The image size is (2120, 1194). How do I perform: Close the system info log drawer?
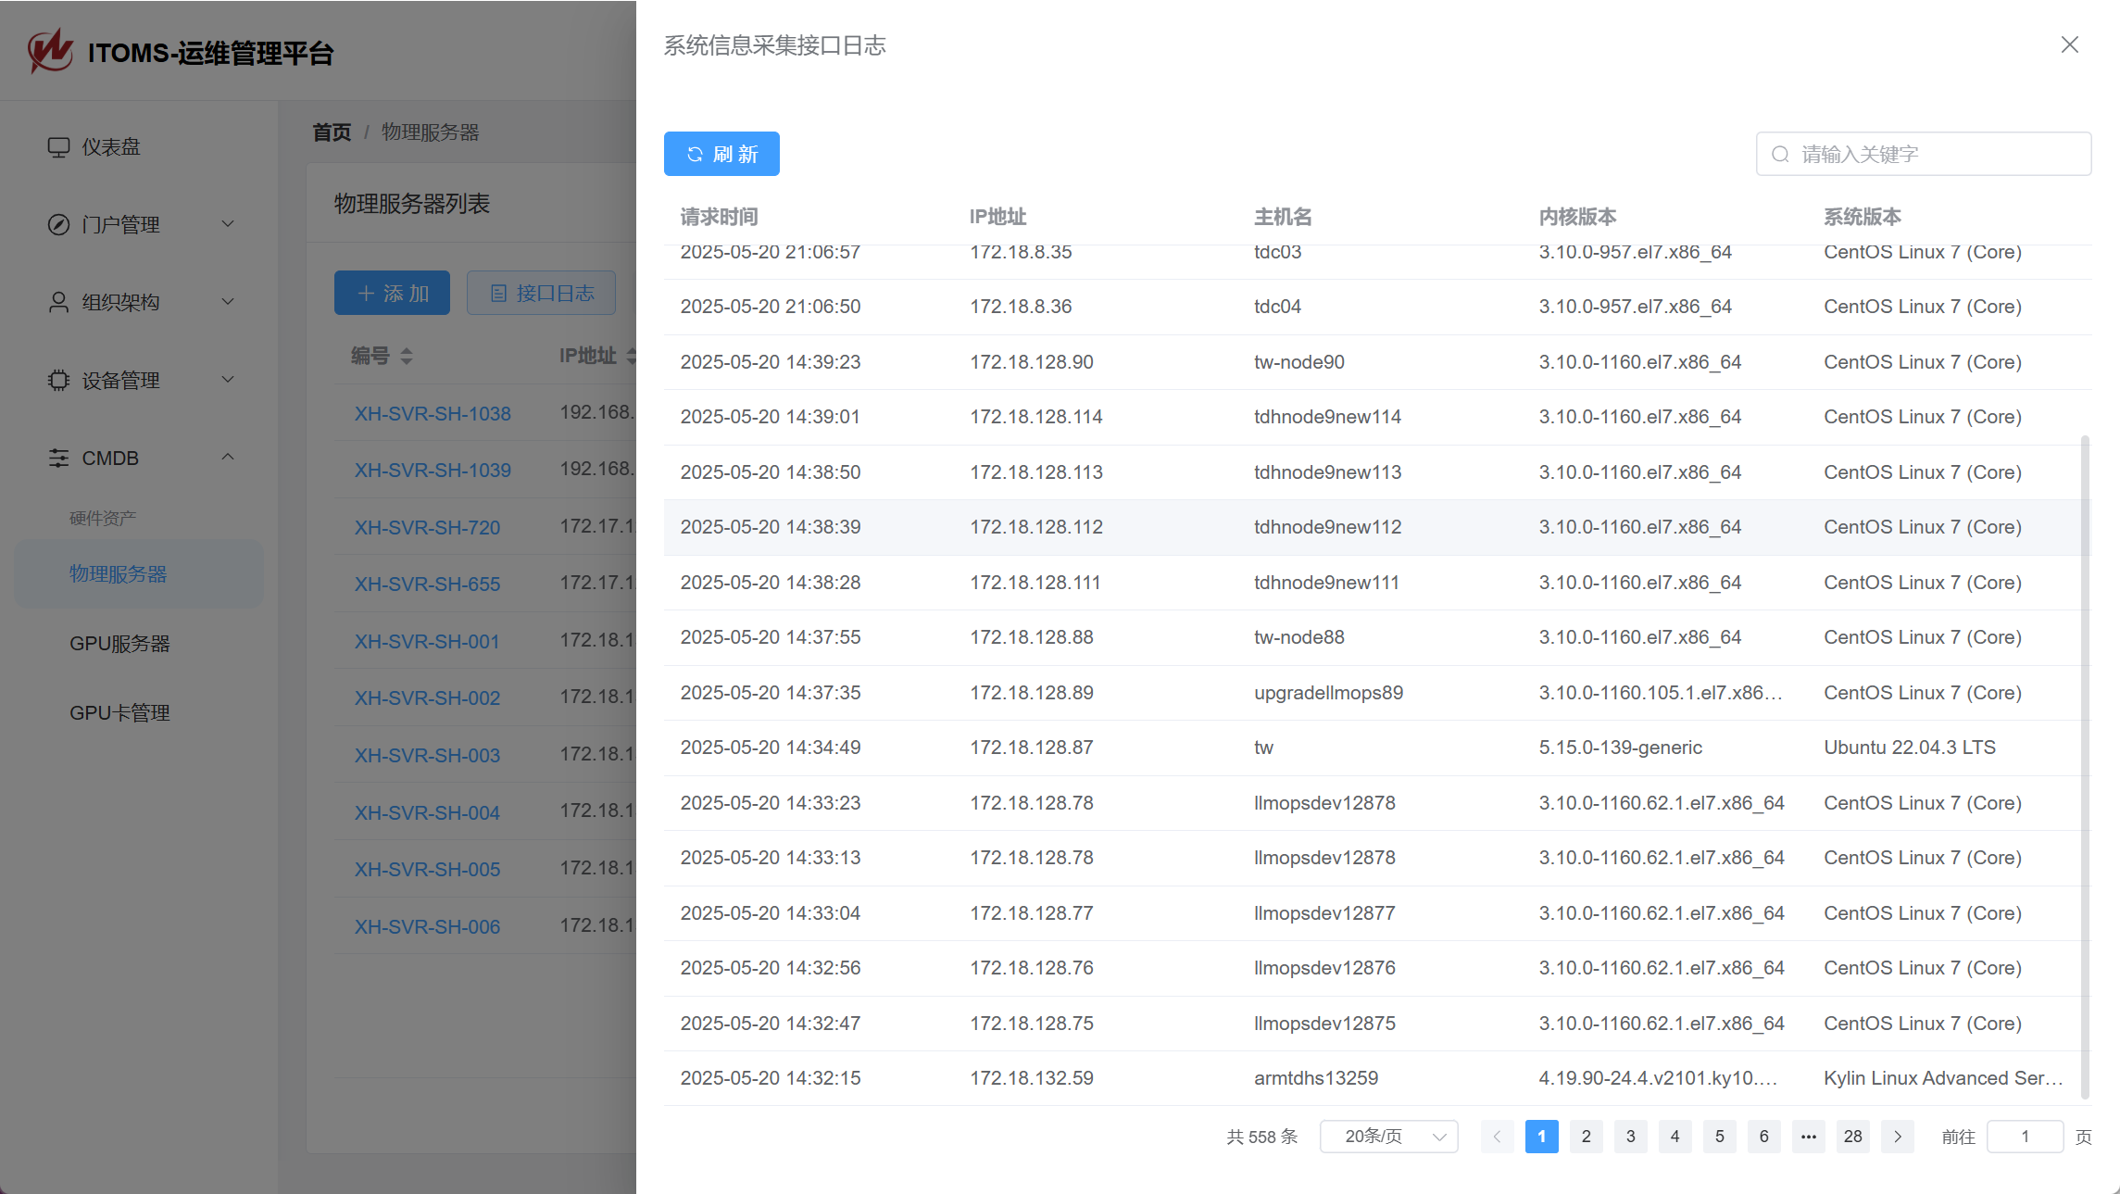[x=2069, y=44]
